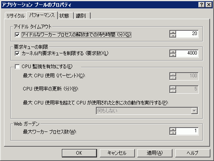Viewport: 214px width, 161px height.
Task: Click the 最大 CPU 使用 (パーセント) label
Action: tap(54, 76)
